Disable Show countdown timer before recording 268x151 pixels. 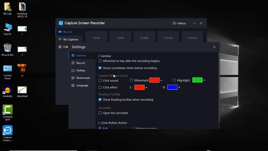tap(100, 68)
